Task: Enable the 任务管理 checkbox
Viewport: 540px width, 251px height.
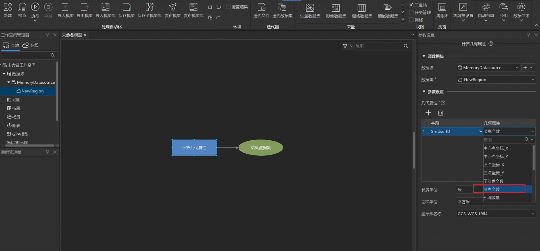Action: pos(411,12)
